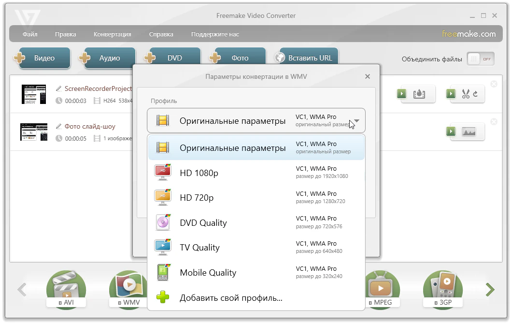Viewport: 512px width, 324px height.
Task: Toggle the Объединить файлы switch
Action: (x=480, y=59)
